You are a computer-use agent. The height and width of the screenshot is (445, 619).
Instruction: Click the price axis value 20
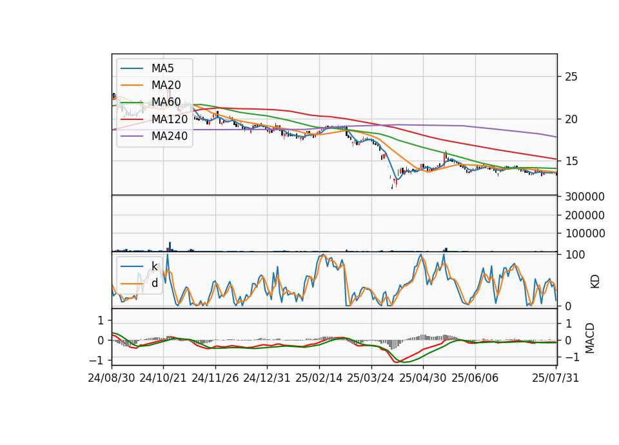point(571,119)
